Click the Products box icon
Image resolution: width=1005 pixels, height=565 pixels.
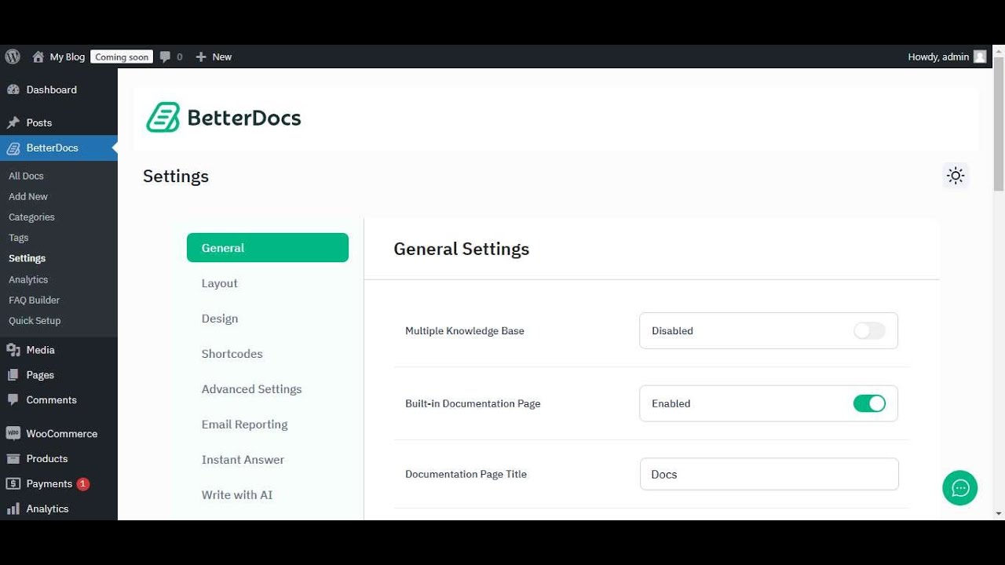point(13,458)
